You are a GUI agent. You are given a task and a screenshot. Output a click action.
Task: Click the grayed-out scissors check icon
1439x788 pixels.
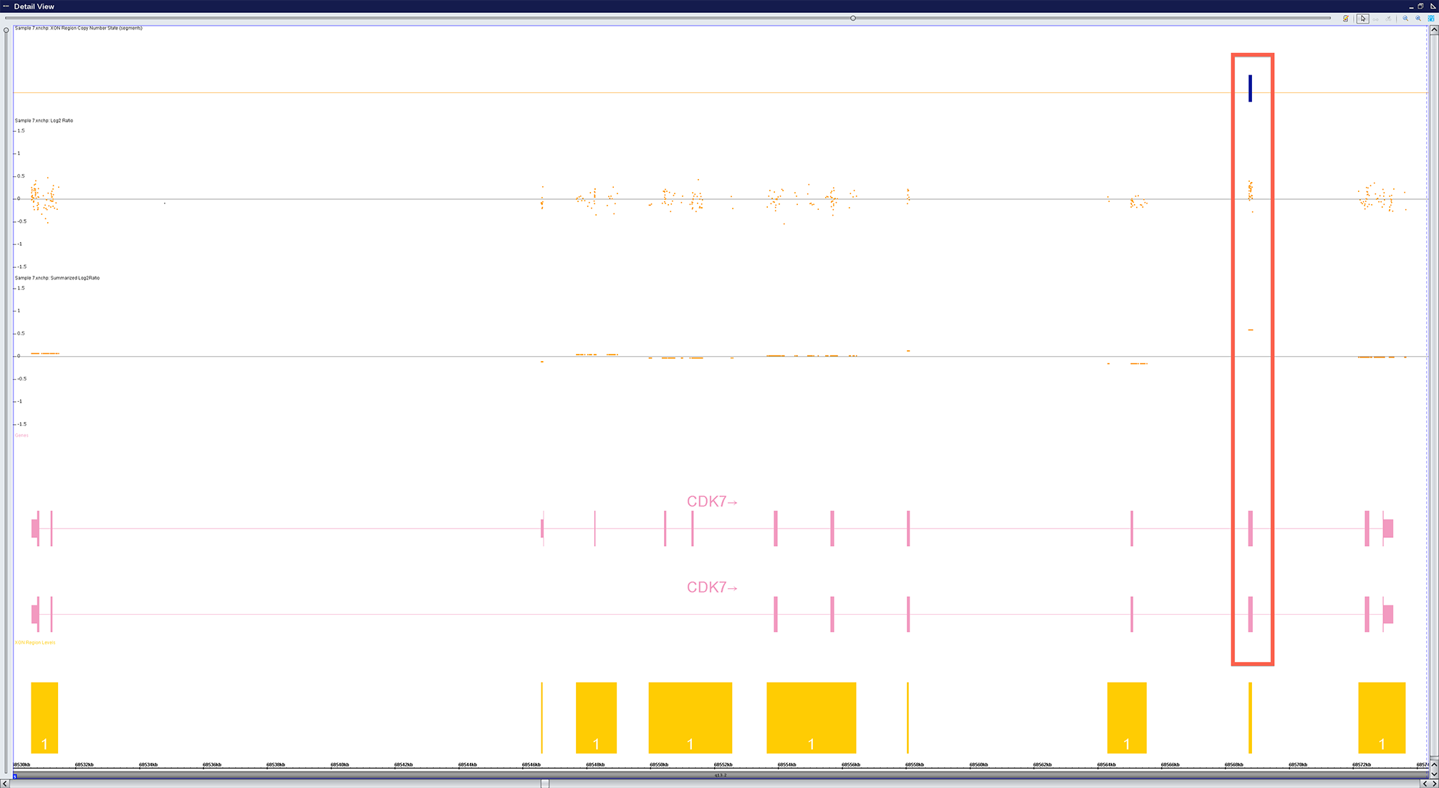[1388, 19]
